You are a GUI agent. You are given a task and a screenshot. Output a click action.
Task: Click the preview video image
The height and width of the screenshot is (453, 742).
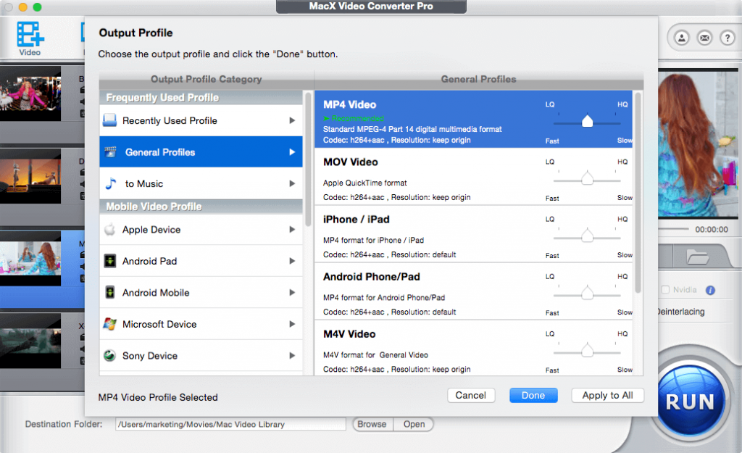pyautogui.click(x=698, y=144)
